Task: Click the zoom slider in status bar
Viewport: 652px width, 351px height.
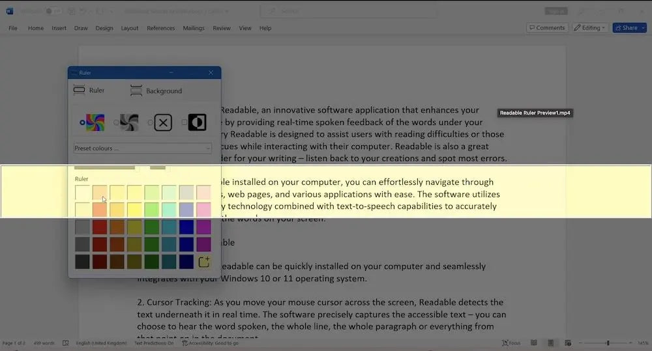Action: (x=608, y=343)
